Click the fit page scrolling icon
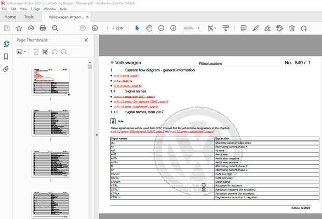 tap(210, 28)
